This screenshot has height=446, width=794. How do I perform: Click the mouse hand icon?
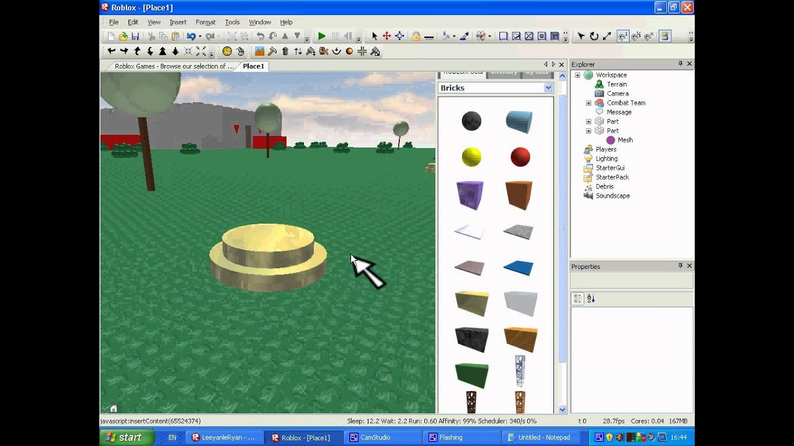(x=240, y=51)
